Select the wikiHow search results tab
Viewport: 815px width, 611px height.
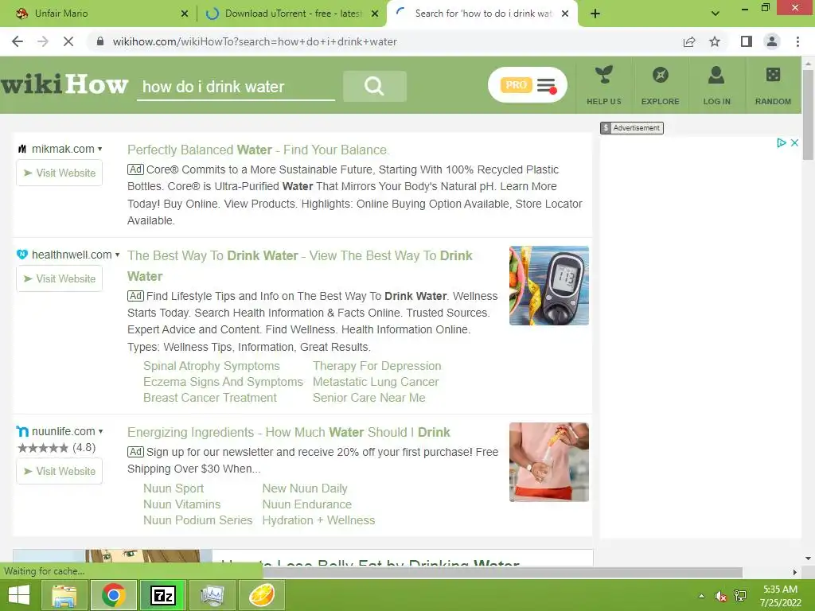(x=482, y=14)
